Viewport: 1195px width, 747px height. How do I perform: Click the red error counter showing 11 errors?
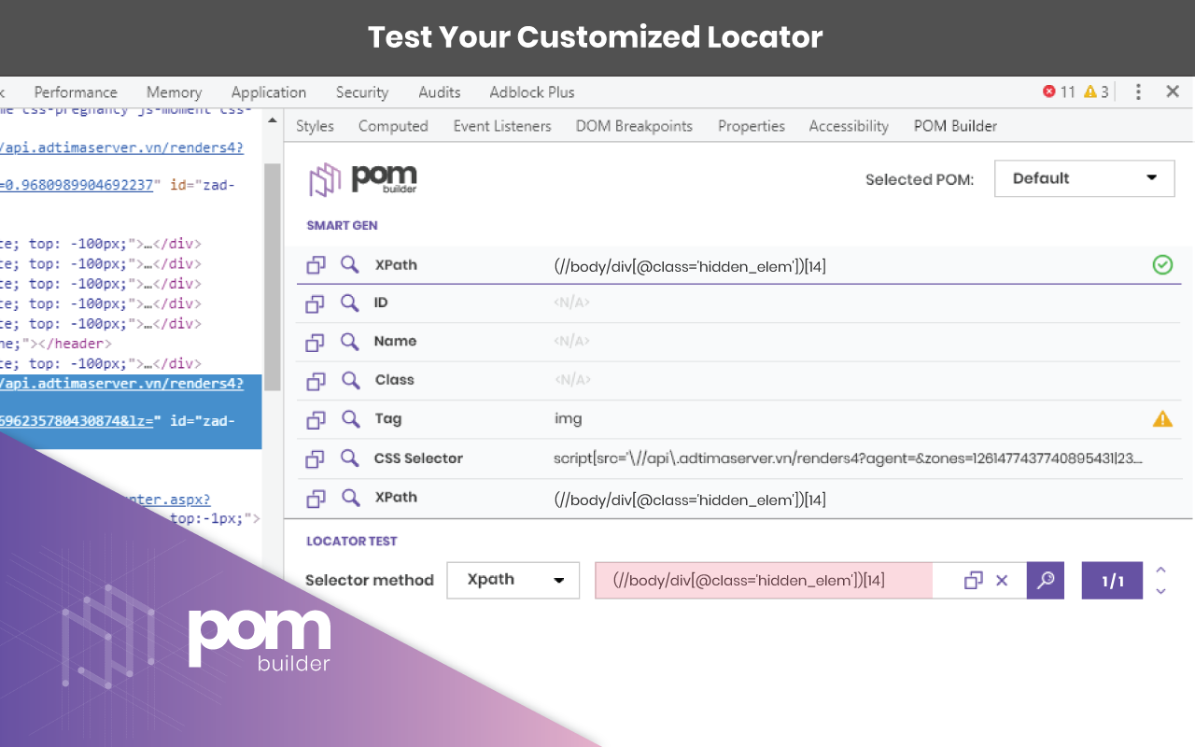[x=1056, y=92]
